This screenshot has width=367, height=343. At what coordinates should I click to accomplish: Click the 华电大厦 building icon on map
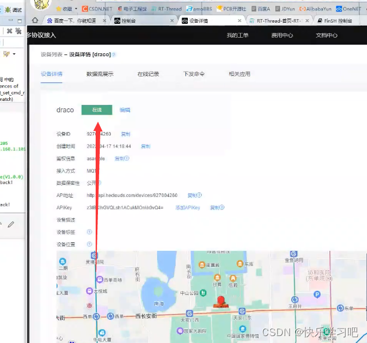[102, 333]
